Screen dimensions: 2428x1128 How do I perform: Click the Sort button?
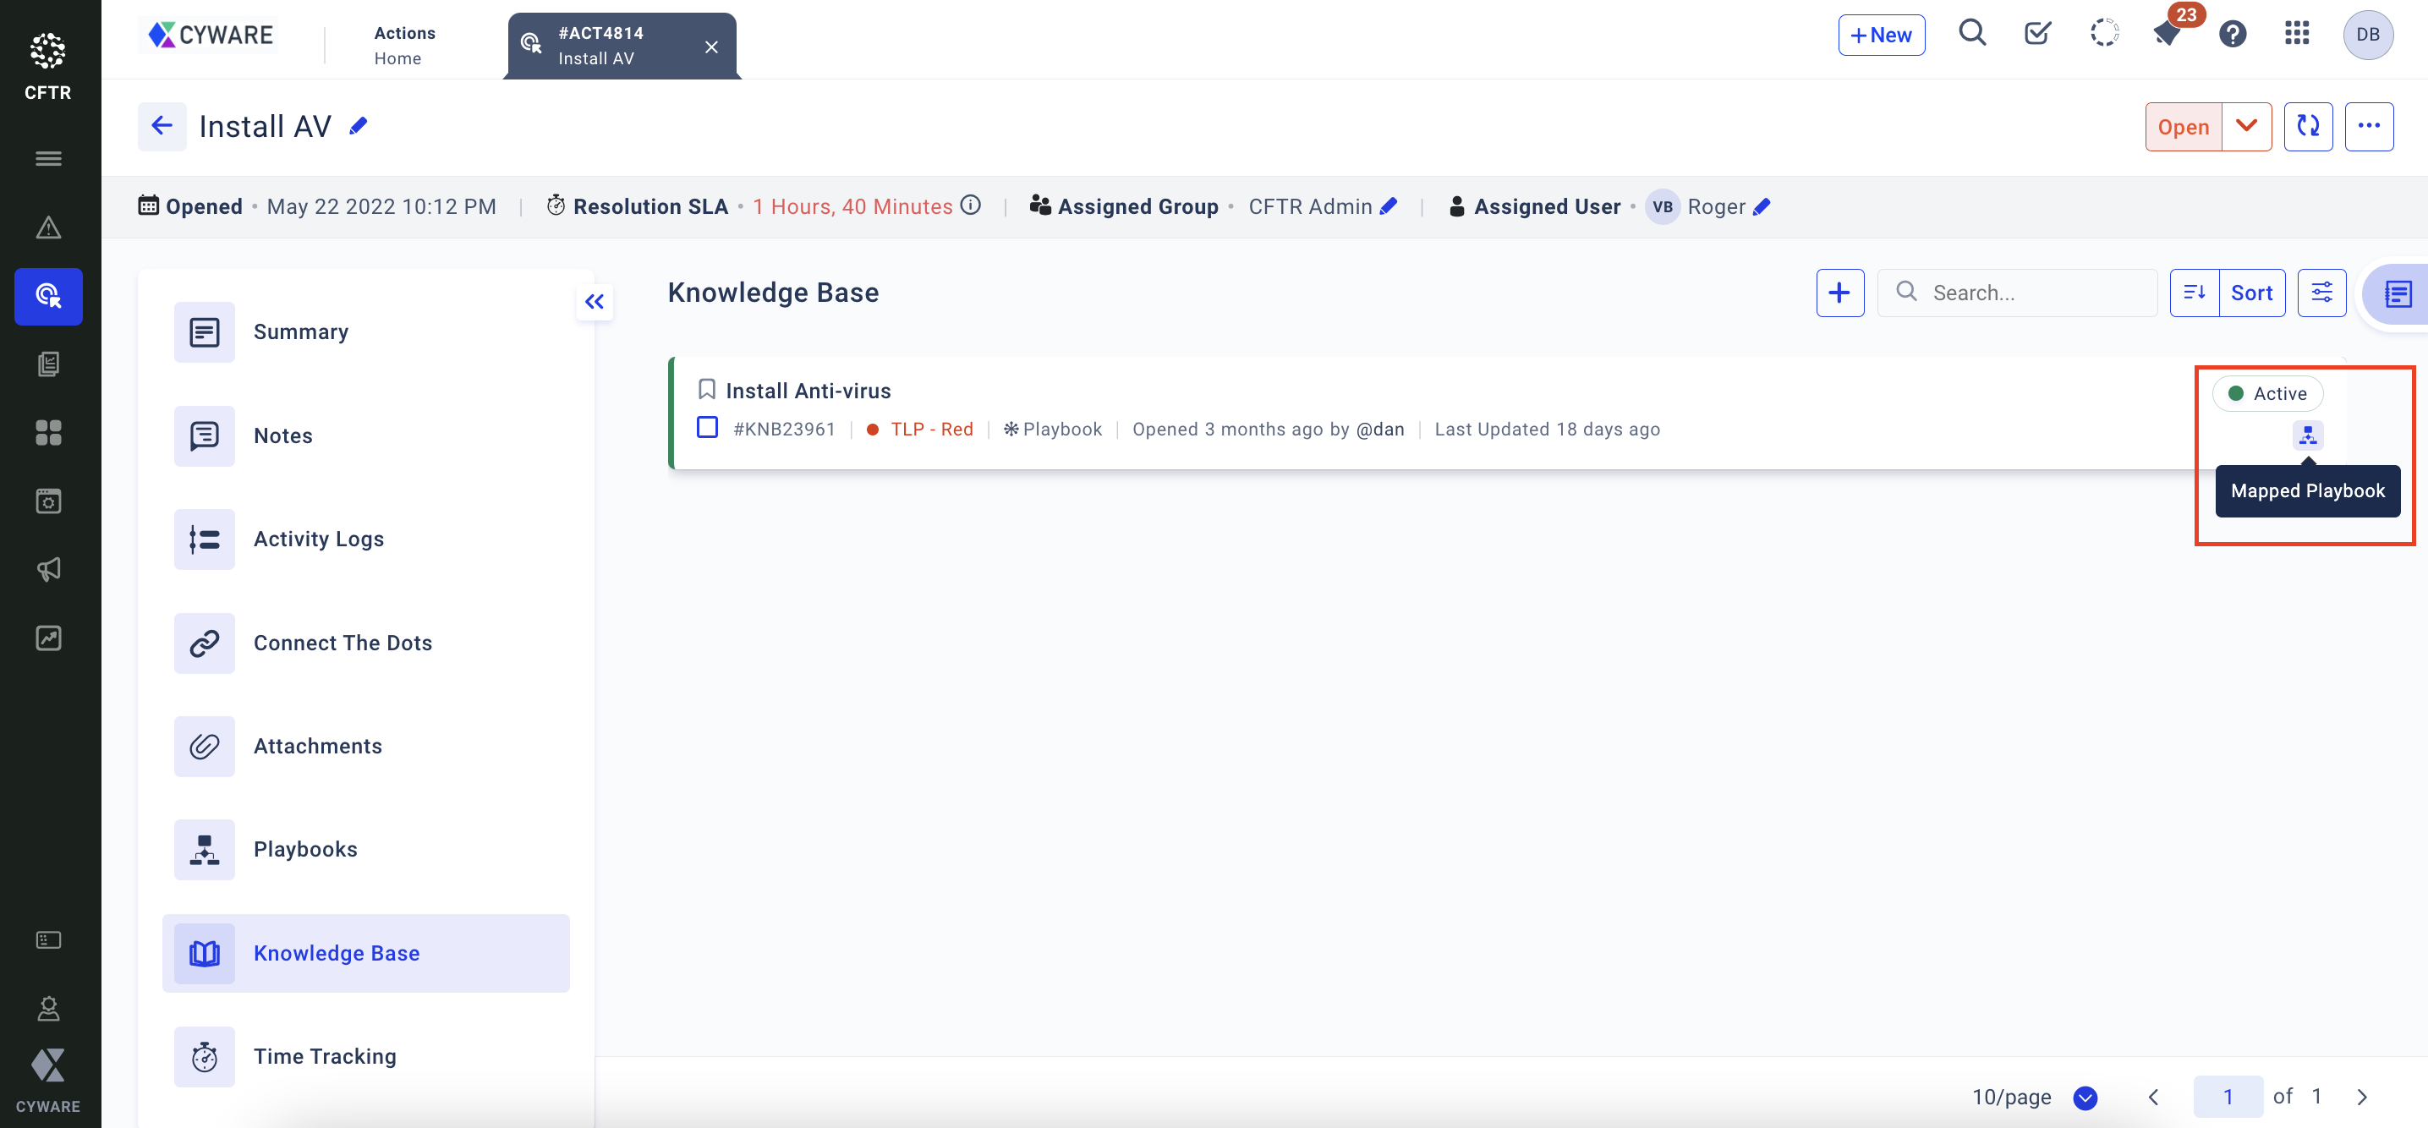[x=2250, y=293]
